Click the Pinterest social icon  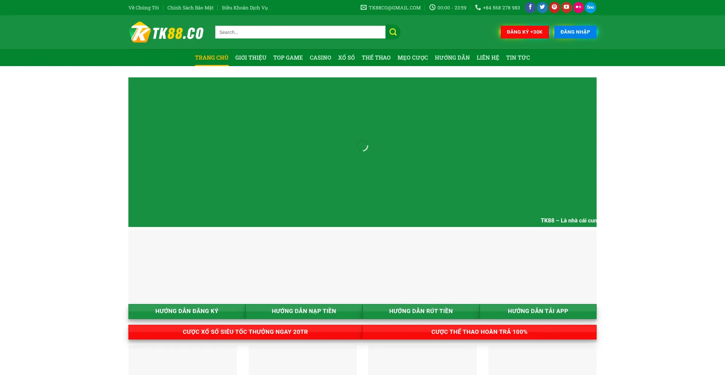point(554,8)
